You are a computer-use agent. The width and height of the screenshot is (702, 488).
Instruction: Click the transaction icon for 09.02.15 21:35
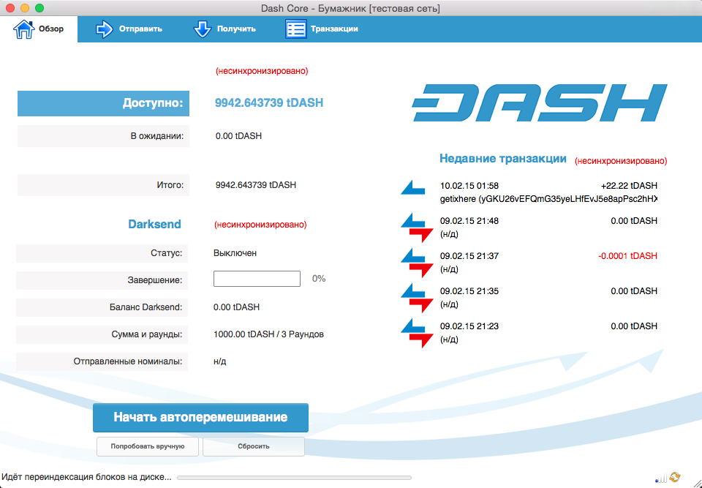[x=417, y=298]
